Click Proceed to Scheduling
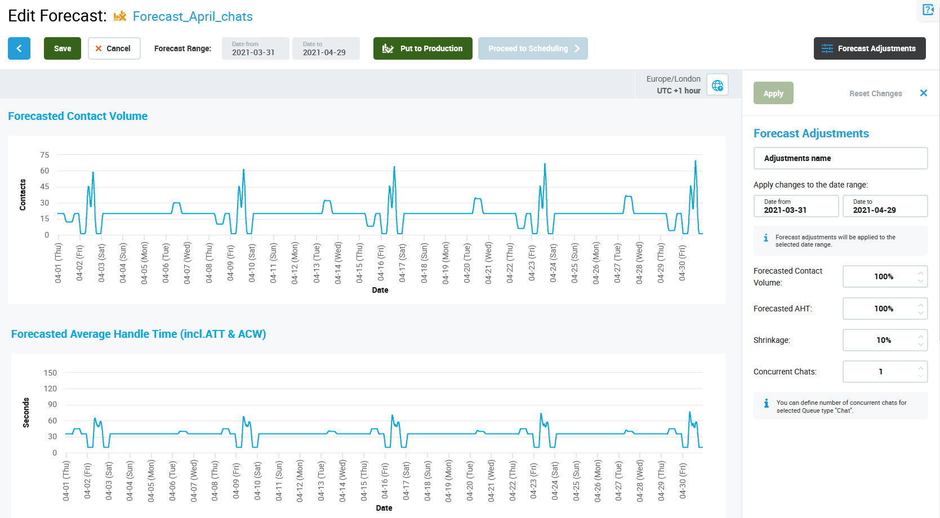The width and height of the screenshot is (940, 518). pyautogui.click(x=532, y=48)
